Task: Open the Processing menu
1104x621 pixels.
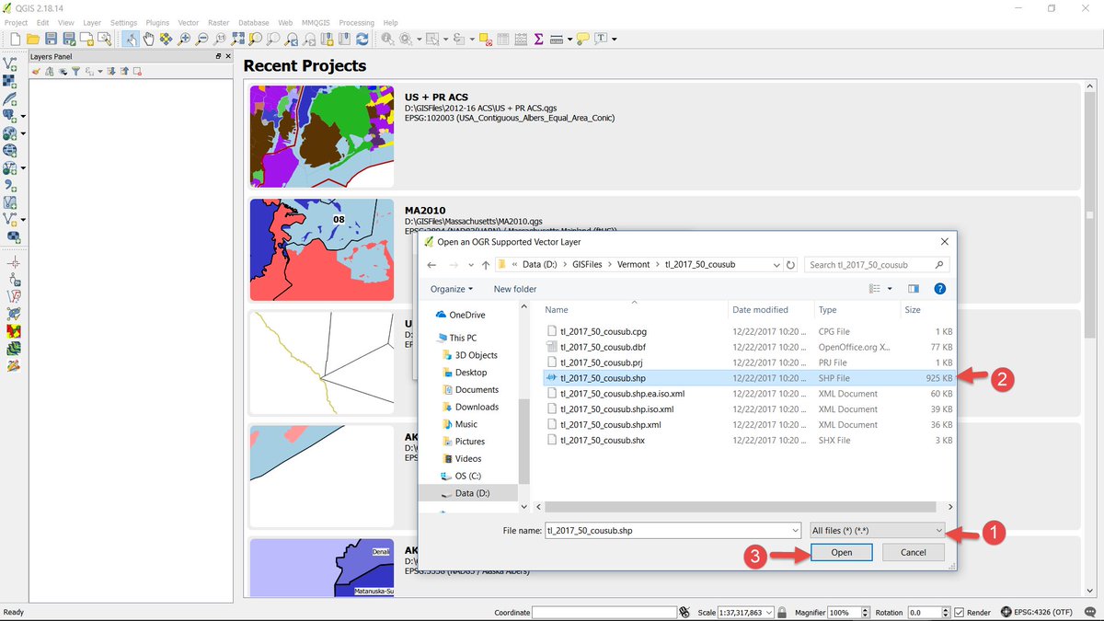Action: click(357, 22)
